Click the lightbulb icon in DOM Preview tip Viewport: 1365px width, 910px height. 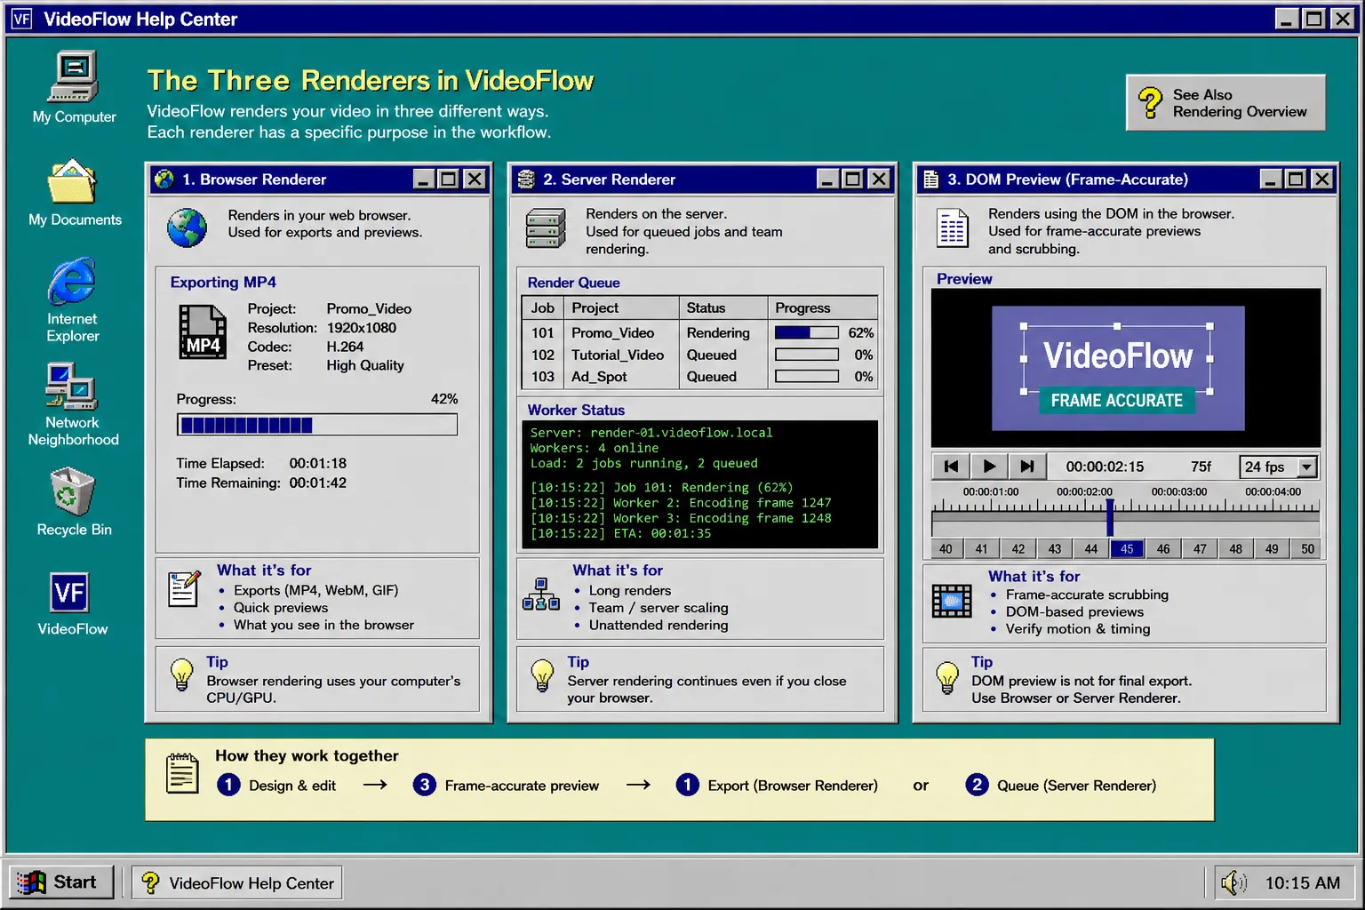pos(947,677)
